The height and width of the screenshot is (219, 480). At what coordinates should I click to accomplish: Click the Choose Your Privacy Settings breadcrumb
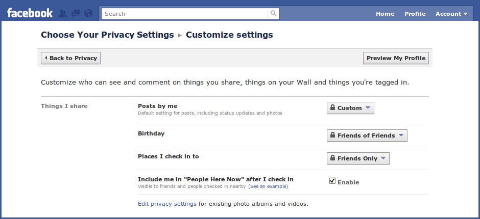point(107,35)
